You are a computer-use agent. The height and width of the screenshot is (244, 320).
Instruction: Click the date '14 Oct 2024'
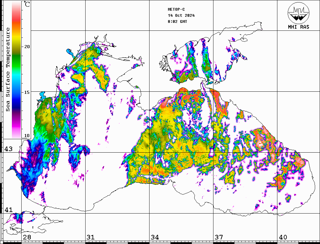[181, 16]
